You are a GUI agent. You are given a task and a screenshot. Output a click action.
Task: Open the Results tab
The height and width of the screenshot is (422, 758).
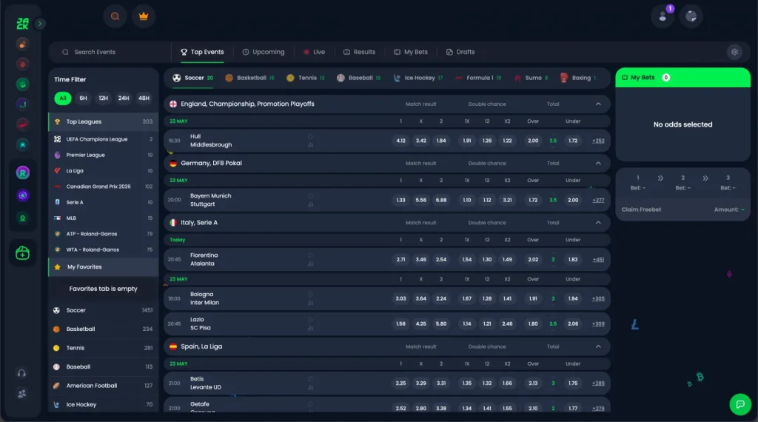click(x=359, y=53)
